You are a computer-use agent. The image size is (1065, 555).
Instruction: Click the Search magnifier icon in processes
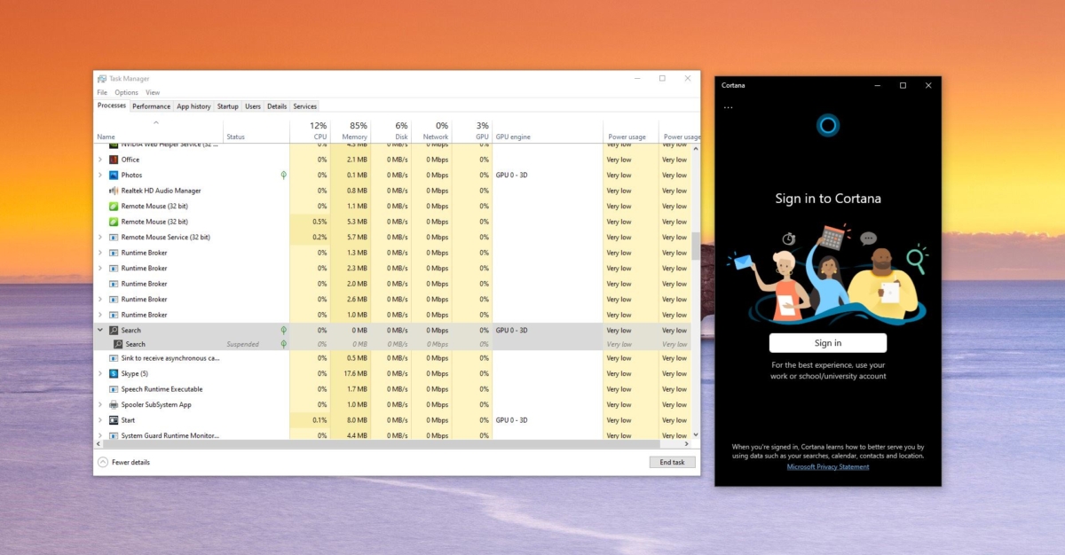[x=115, y=330]
